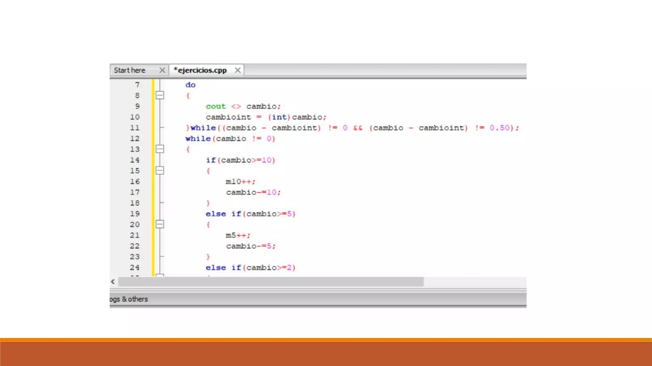Collapse the while block fold at line 13
This screenshot has width=652, height=366.
pos(160,149)
